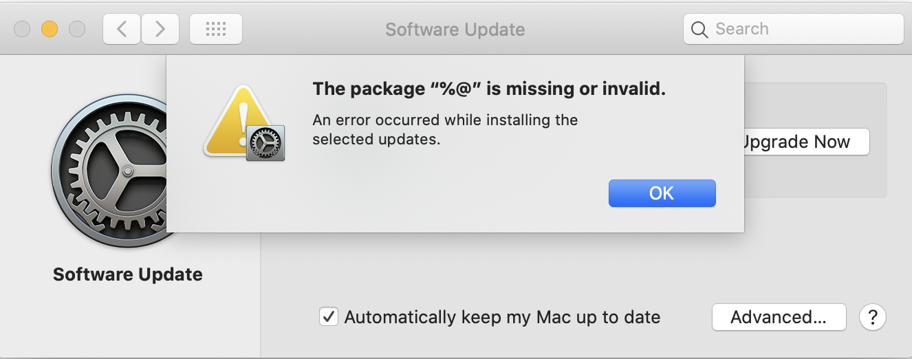Show all preferences with the grid icon

(216, 29)
